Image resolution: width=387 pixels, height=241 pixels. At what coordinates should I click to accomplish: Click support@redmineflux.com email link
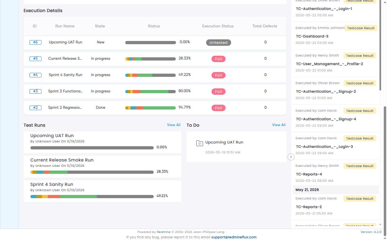234,237
